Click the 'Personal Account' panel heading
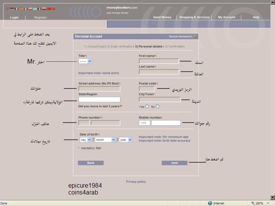Screen dimensions: 275x206 pyautogui.click(x=88, y=36)
